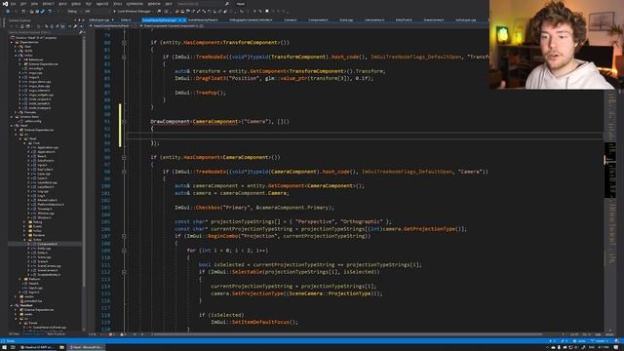Switch to the EditorLayer.cpp tab
The height and width of the screenshot is (351, 624).
(99, 19)
